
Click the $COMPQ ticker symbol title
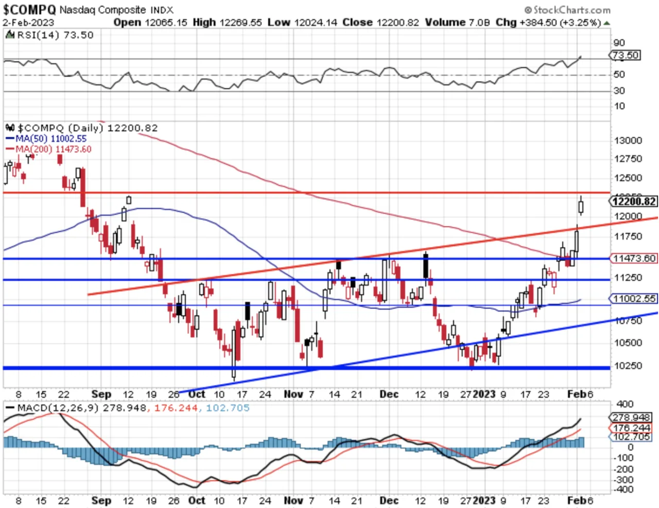(x=29, y=9)
